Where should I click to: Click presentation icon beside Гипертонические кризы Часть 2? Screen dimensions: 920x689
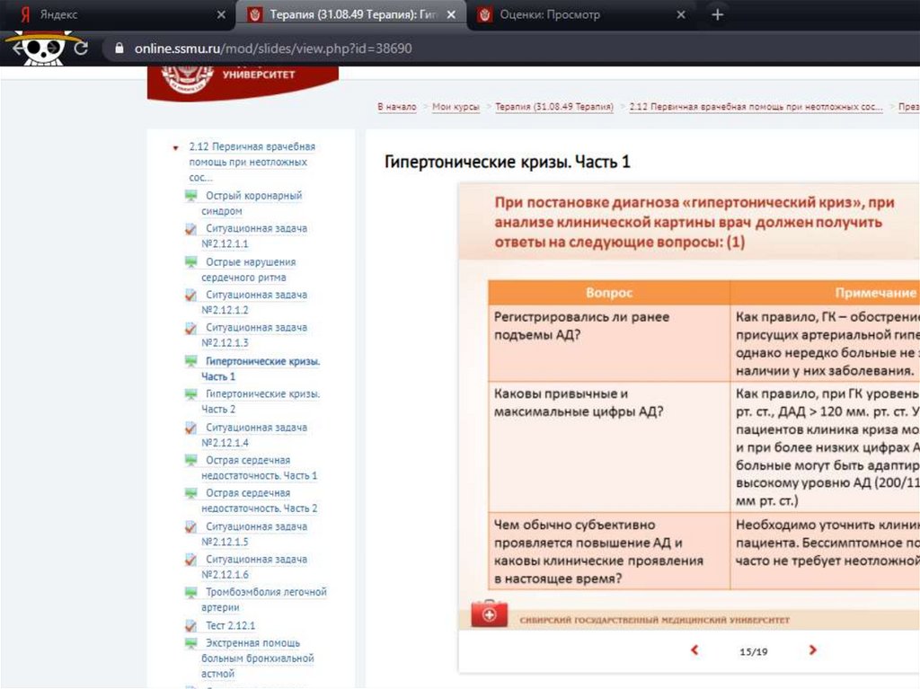190,393
